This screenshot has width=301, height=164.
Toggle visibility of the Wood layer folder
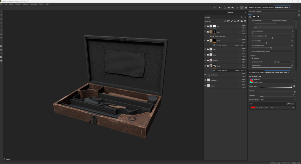coord(205,66)
